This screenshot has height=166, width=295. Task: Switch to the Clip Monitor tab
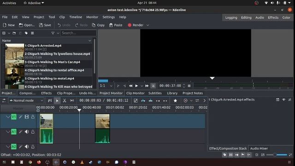click(135, 93)
